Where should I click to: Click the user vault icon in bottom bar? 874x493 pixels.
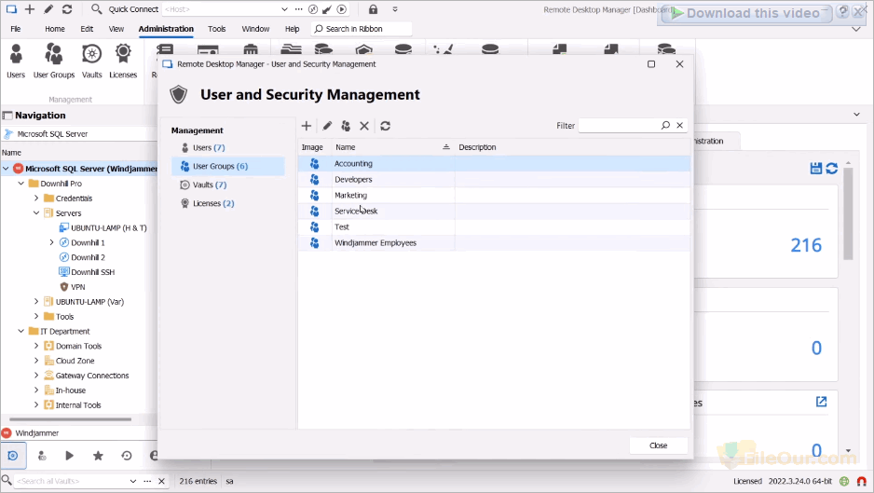[42, 456]
